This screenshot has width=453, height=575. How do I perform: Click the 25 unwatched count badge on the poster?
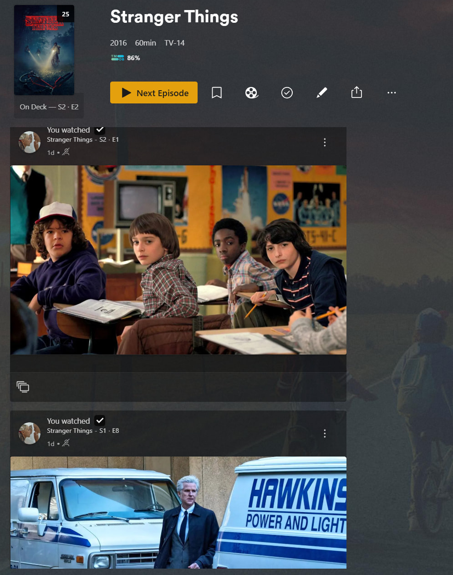click(66, 14)
